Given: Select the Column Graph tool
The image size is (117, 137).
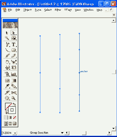Looking at the screenshot, I should 14,74.
